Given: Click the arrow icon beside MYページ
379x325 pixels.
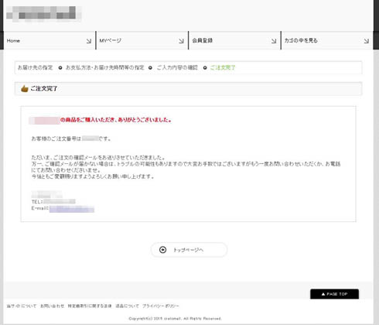Looking at the screenshot, I should pyautogui.click(x=181, y=41).
